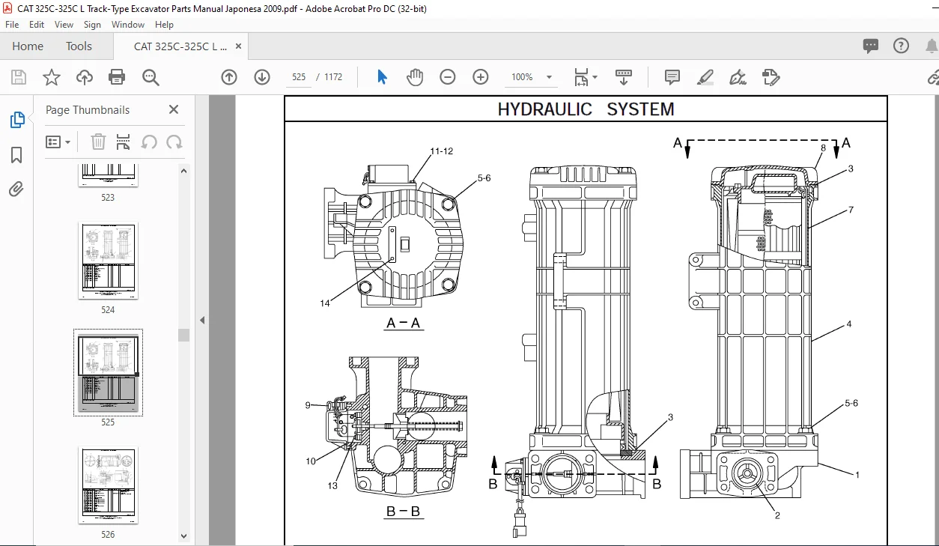
Task: Open the Help menu
Action: (x=164, y=25)
